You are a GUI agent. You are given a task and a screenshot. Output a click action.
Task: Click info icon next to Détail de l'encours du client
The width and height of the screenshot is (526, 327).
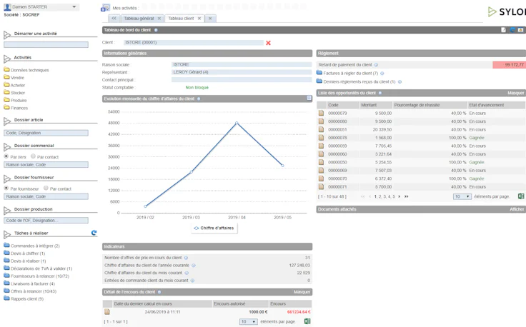tap(159, 292)
